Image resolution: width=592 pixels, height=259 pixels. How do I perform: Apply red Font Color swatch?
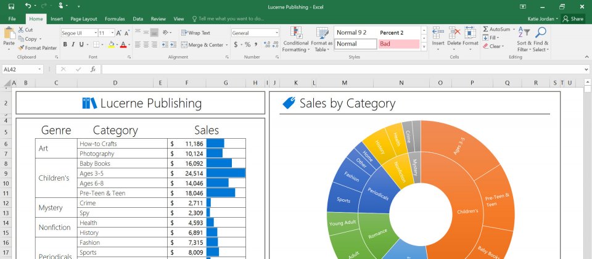[x=123, y=44]
